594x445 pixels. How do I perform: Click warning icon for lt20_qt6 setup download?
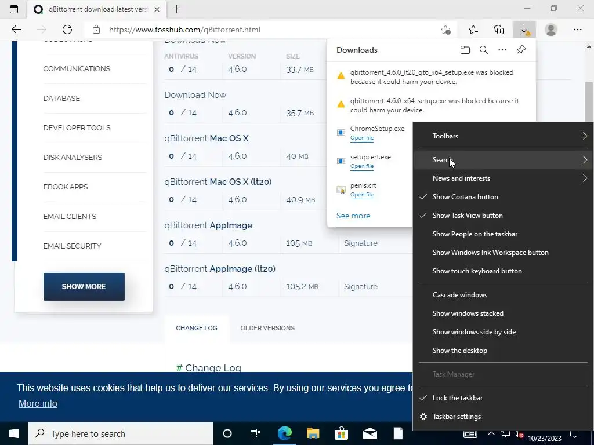coord(341,76)
